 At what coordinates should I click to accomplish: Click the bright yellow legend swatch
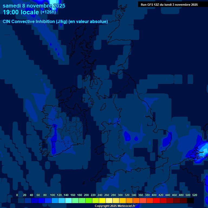tap(102, 201)
